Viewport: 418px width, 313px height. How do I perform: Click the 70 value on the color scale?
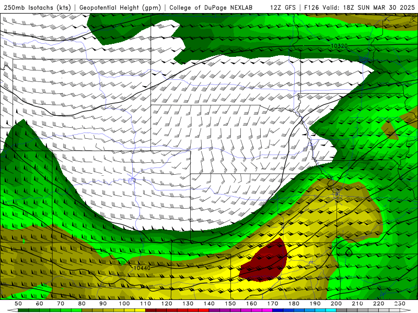tap(61, 304)
